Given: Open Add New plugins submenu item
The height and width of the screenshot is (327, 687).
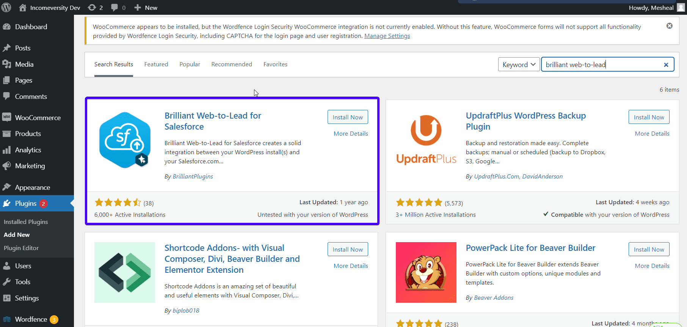Looking at the screenshot, I should pyautogui.click(x=17, y=235).
